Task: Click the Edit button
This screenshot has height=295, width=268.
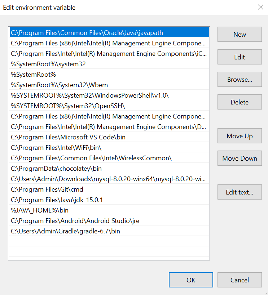Action: pyautogui.click(x=240, y=57)
